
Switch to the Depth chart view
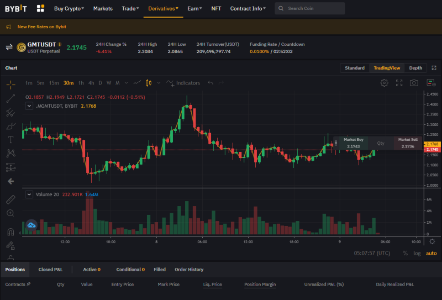click(x=415, y=68)
